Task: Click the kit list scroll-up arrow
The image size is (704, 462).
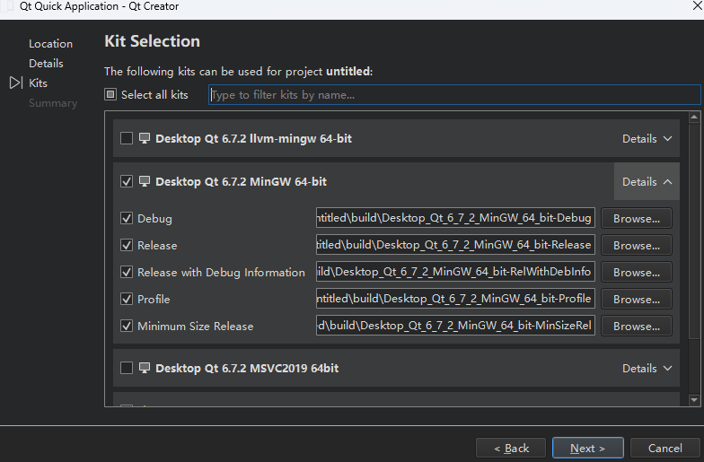Action: 694,117
